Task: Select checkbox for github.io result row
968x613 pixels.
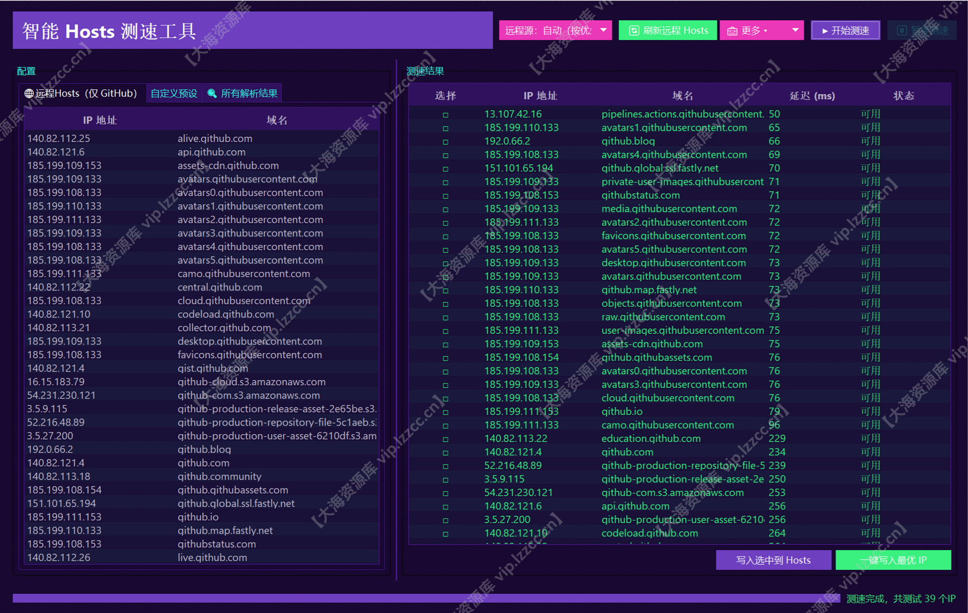Action: pos(445,412)
